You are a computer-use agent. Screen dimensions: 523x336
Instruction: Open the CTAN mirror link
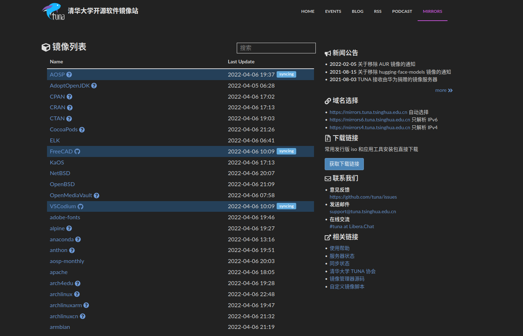[57, 119]
